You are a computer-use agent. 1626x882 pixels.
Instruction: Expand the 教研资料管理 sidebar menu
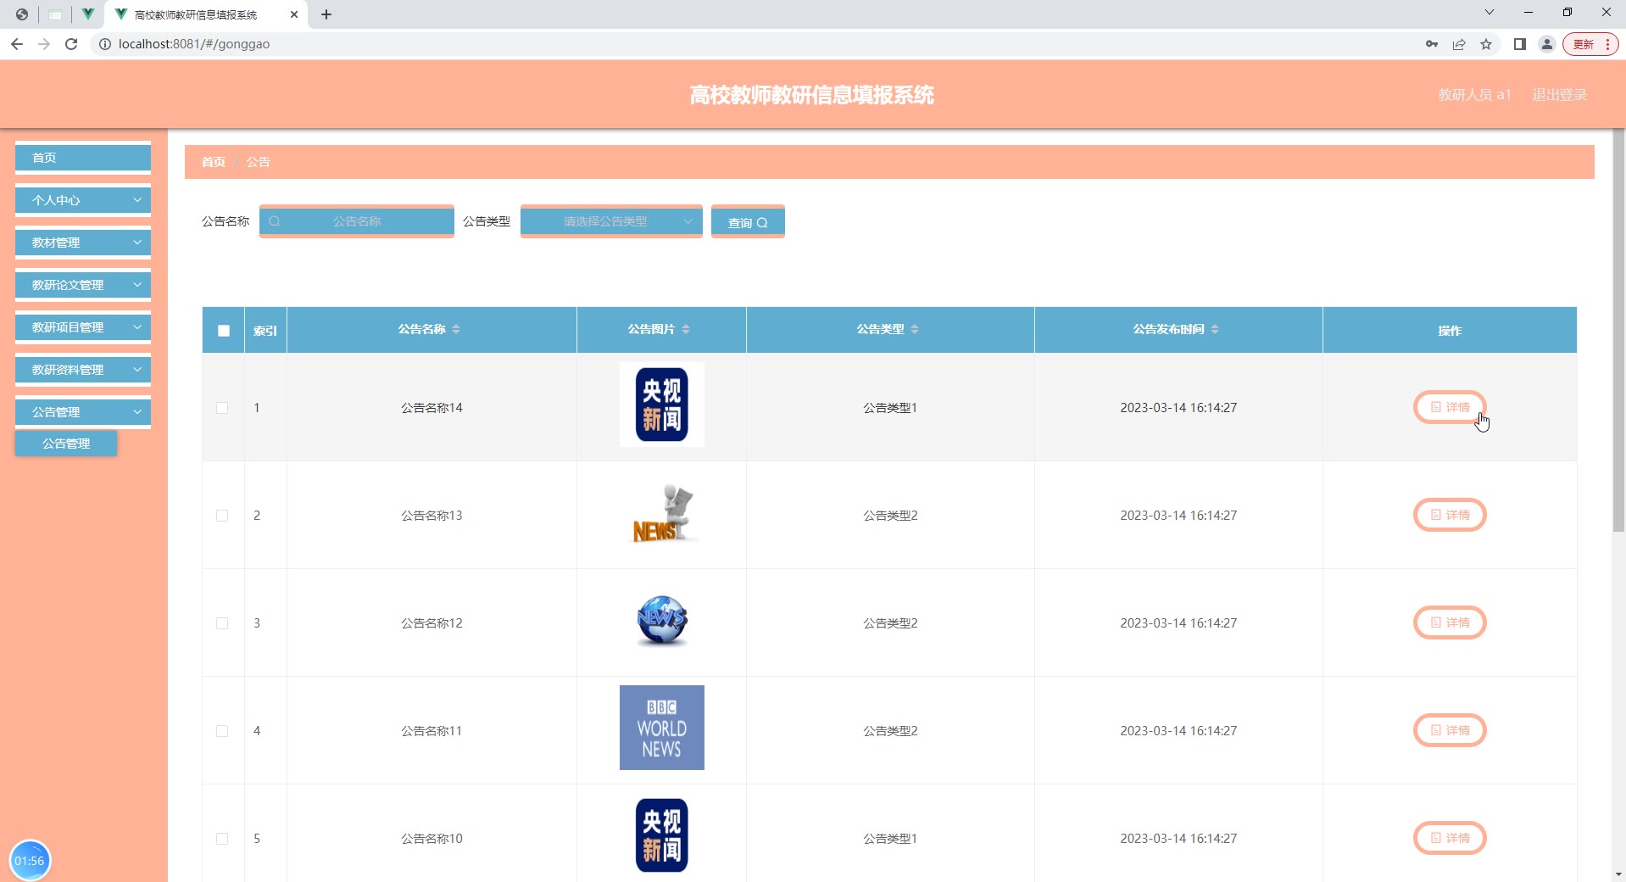(x=83, y=370)
